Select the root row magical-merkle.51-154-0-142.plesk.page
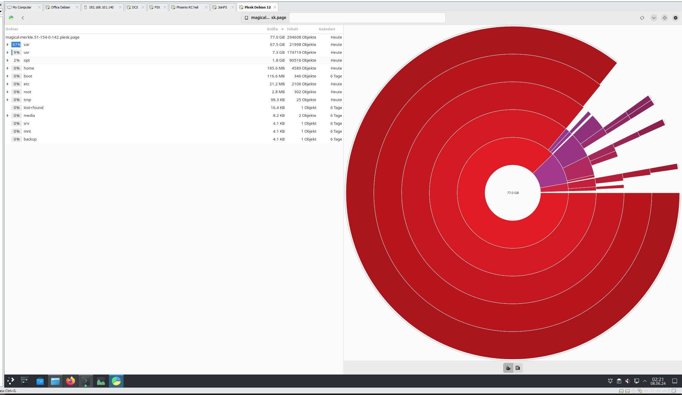682x395 pixels. pyautogui.click(x=174, y=37)
